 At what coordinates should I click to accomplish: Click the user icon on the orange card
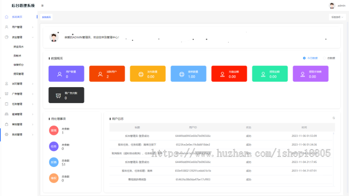coord(100,74)
